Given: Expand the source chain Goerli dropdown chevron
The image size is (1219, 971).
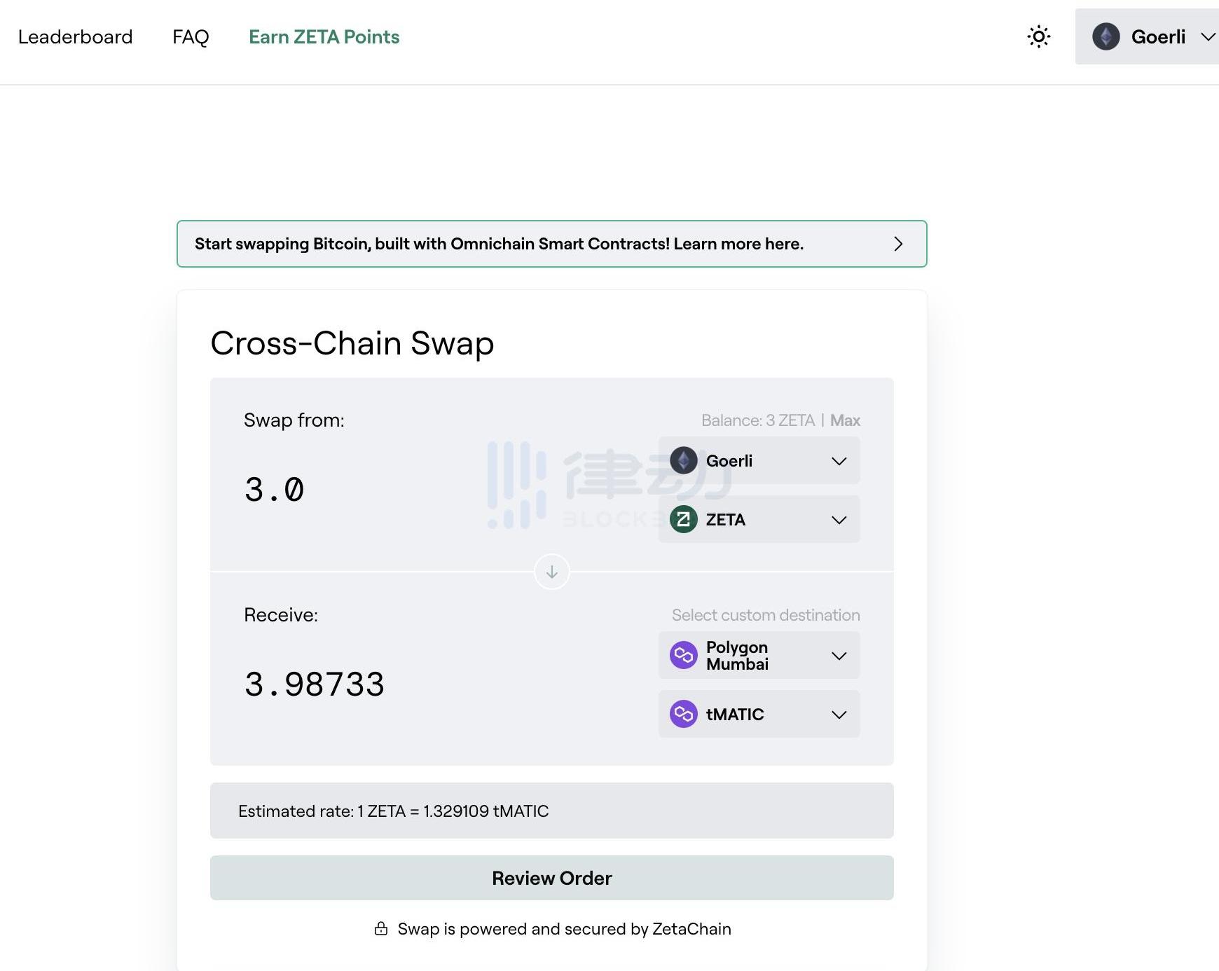Looking at the screenshot, I should click(839, 461).
